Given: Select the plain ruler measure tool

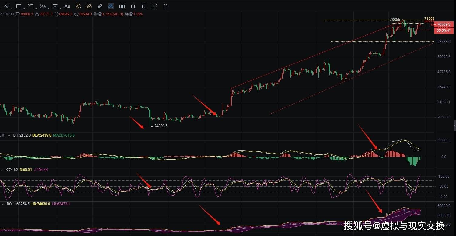Looking at the screenshot, I should pos(100,6).
